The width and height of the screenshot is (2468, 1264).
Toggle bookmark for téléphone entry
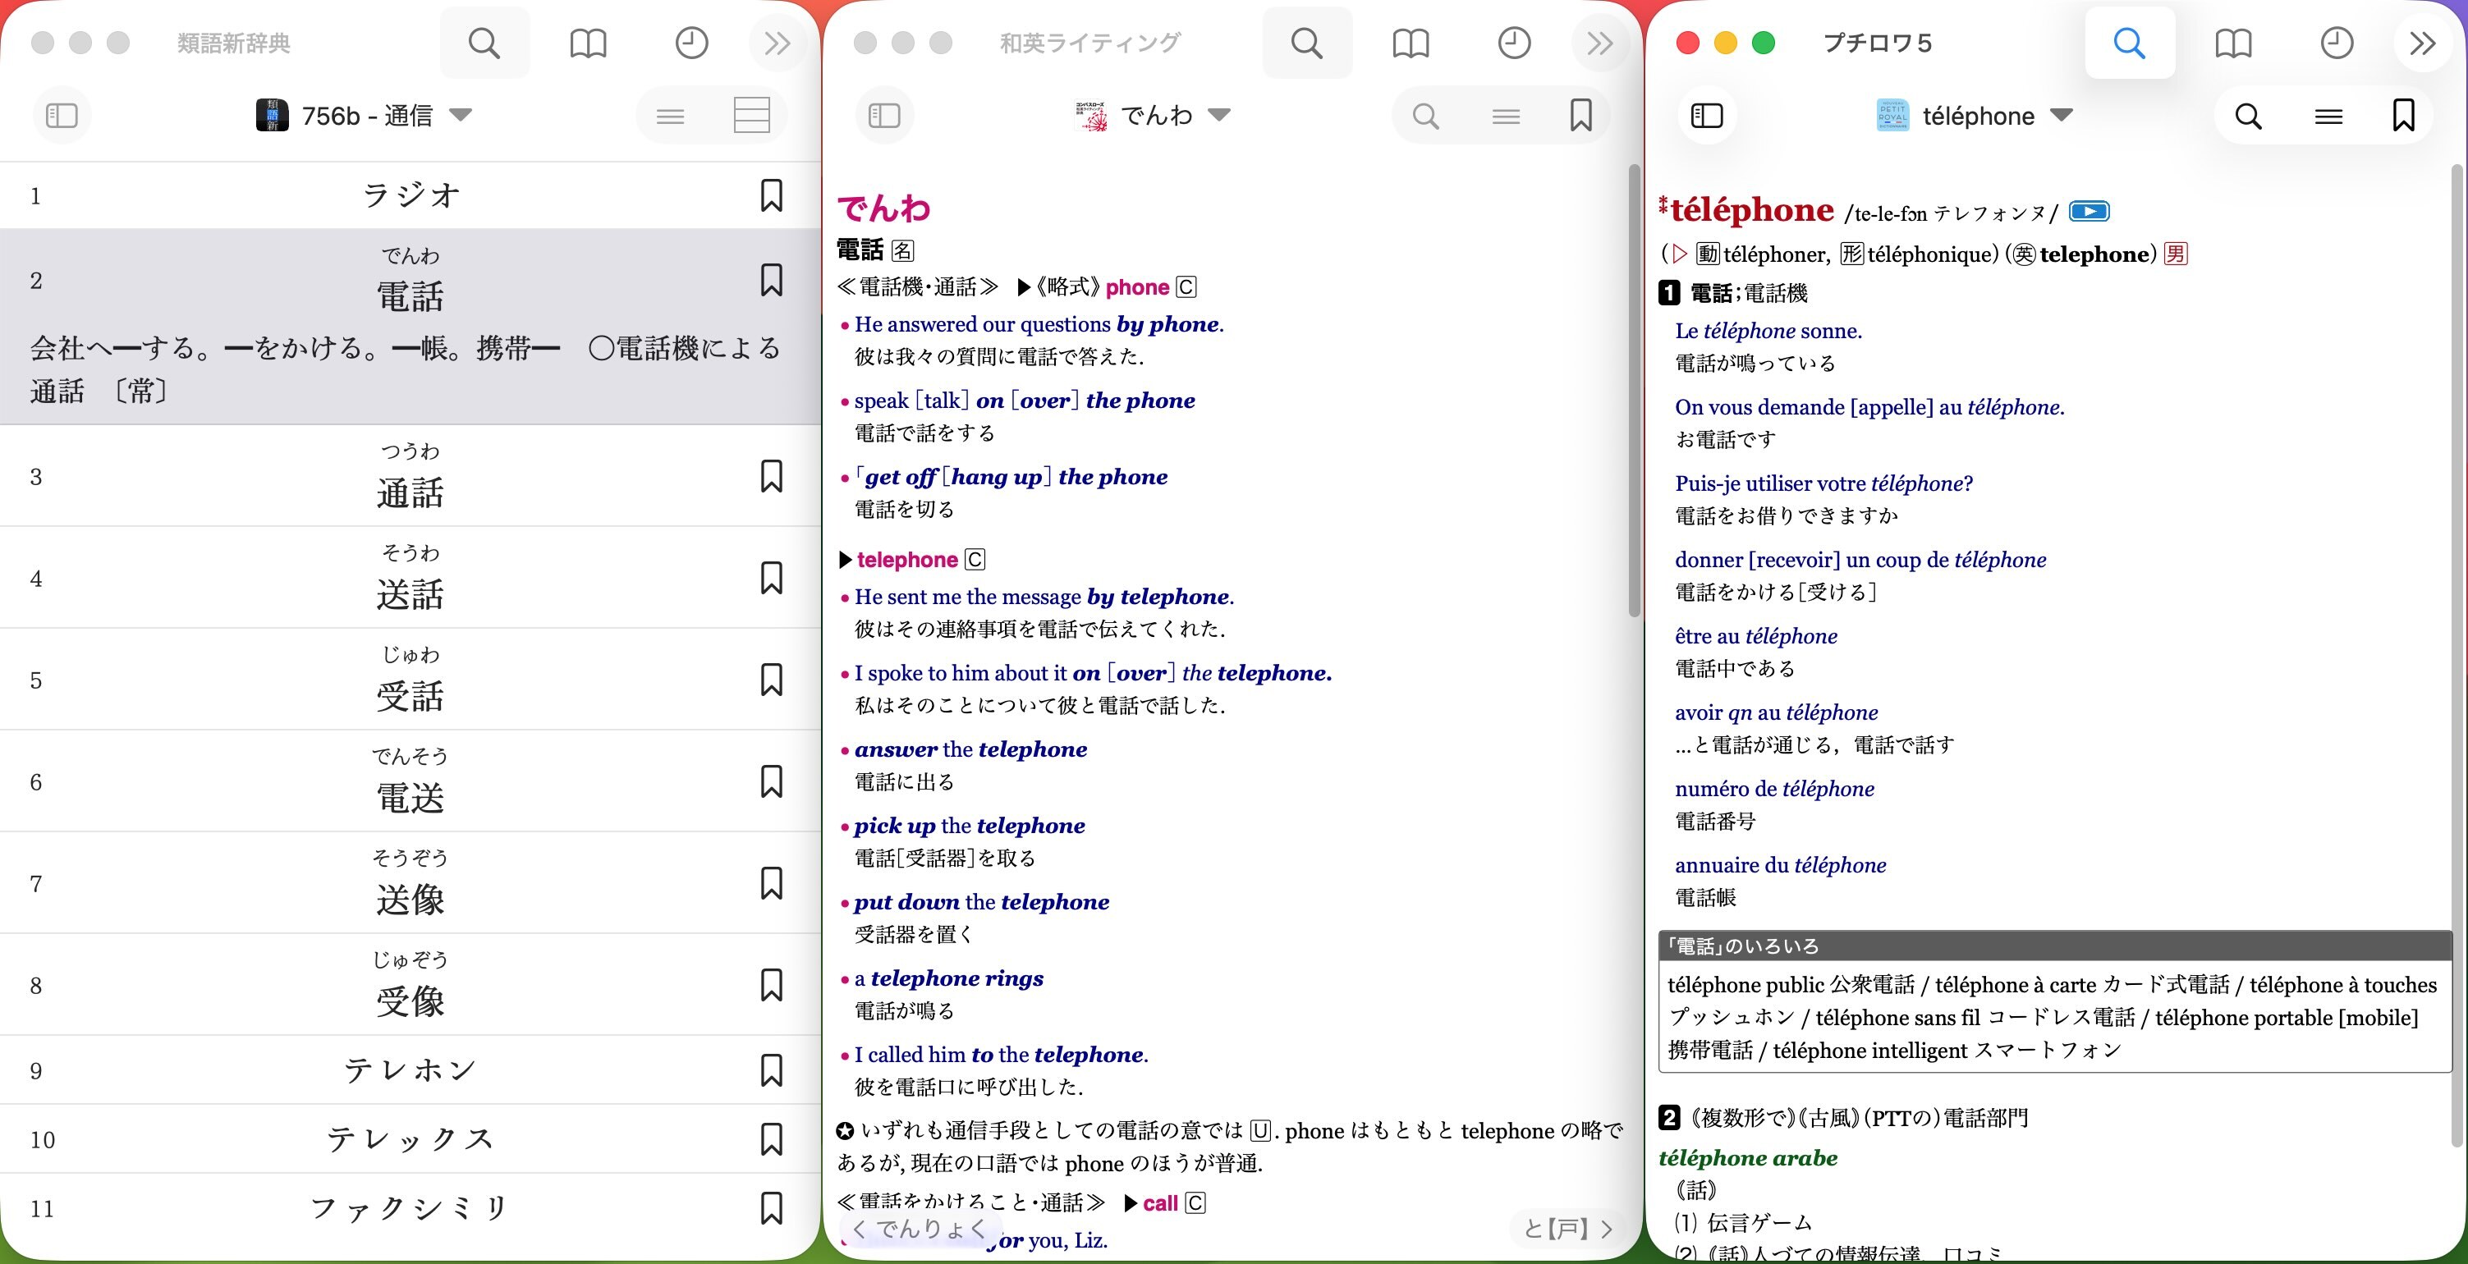(2403, 116)
